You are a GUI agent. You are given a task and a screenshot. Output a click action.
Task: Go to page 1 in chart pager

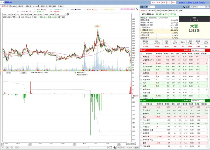point(2,148)
